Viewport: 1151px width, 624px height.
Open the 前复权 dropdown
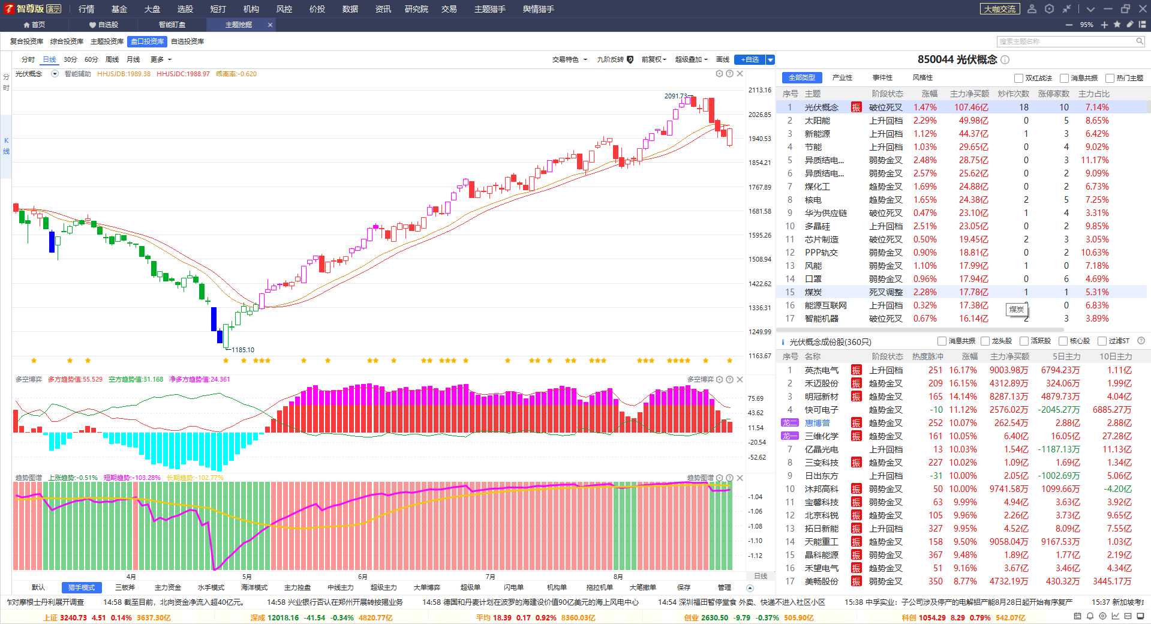click(654, 59)
